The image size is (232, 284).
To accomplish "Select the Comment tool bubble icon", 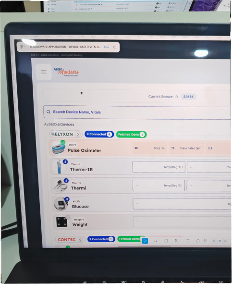I will [x=198, y=241].
